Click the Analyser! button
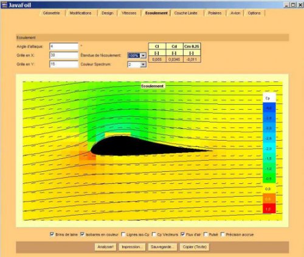 pyautogui.click(x=105, y=247)
